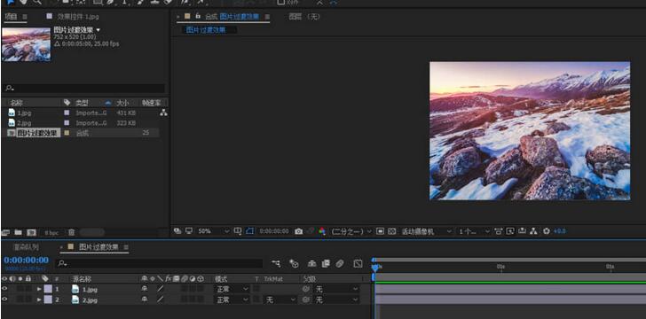Toggle transparency grid icon in viewer
Viewport: 646px width, 319px height.
pos(392,231)
